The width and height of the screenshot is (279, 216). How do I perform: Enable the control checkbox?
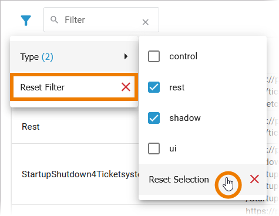click(x=154, y=56)
